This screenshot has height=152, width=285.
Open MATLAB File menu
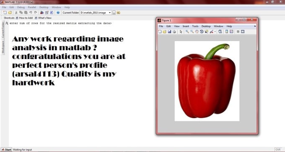coord(4,7)
